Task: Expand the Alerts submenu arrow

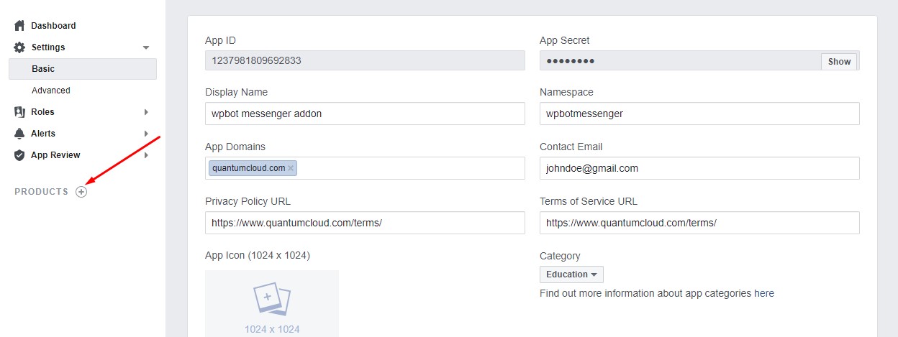Action: coord(146,134)
